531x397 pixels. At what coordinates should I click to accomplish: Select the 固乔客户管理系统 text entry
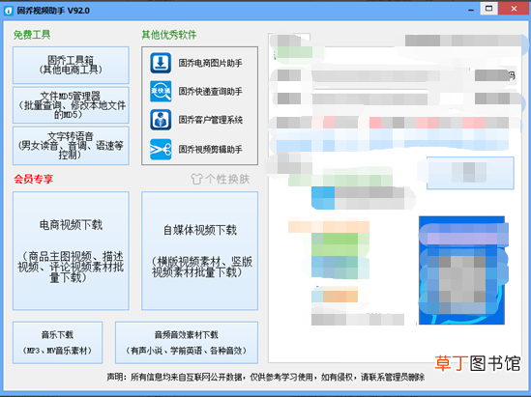click(210, 120)
